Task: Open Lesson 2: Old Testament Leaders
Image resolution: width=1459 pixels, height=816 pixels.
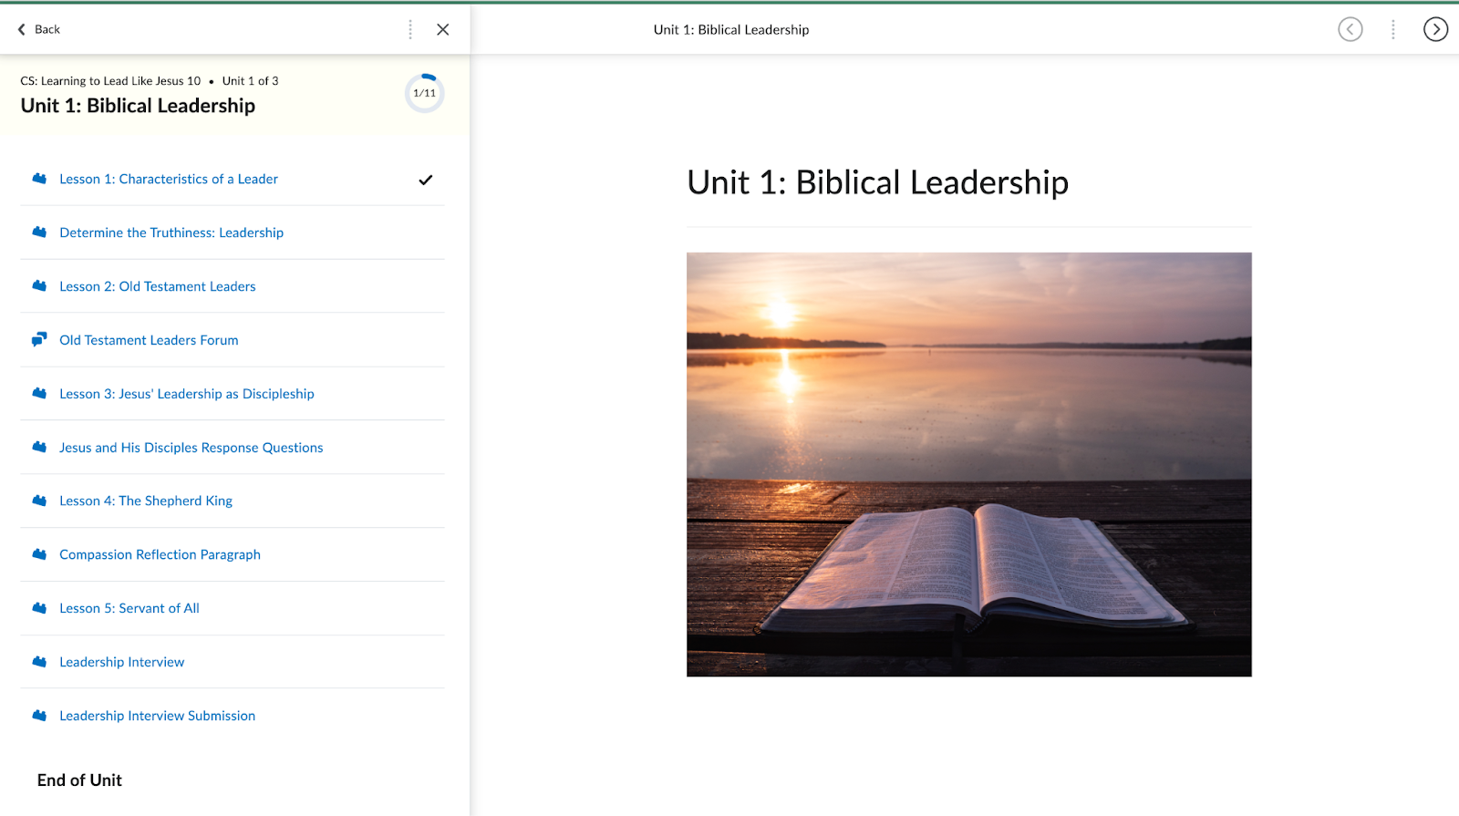Action: pos(158,287)
